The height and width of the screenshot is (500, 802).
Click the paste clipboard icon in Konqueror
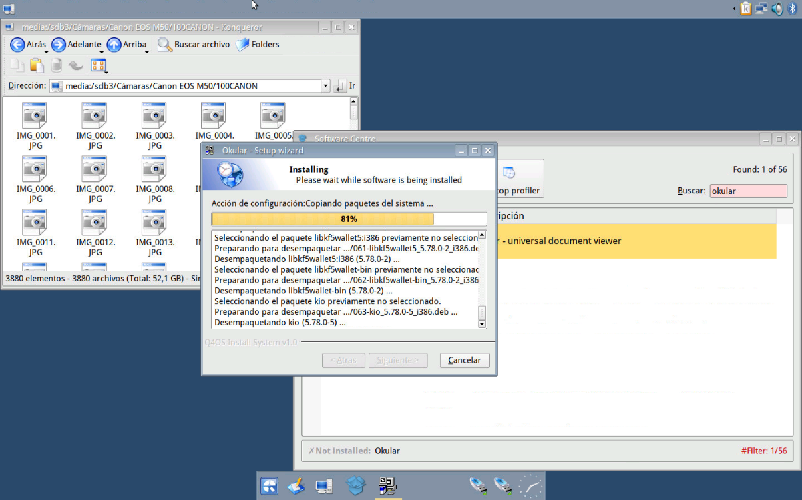pos(37,65)
